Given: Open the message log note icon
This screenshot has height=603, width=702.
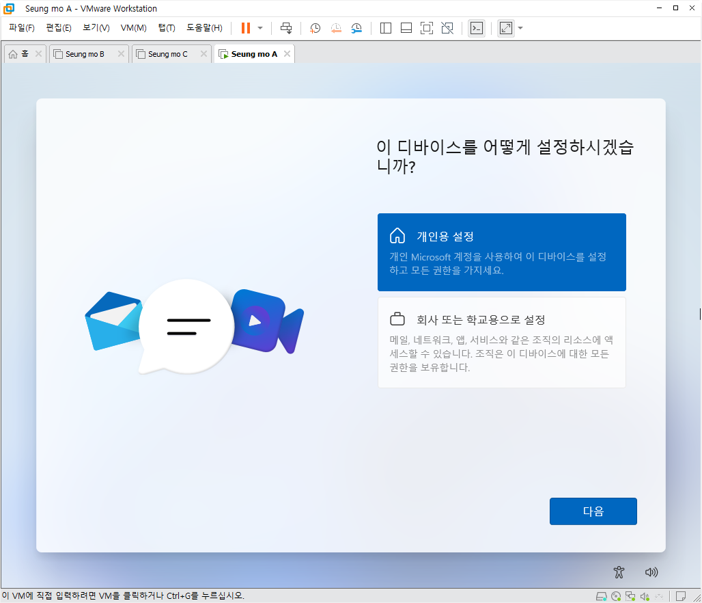Looking at the screenshot, I should (681, 596).
